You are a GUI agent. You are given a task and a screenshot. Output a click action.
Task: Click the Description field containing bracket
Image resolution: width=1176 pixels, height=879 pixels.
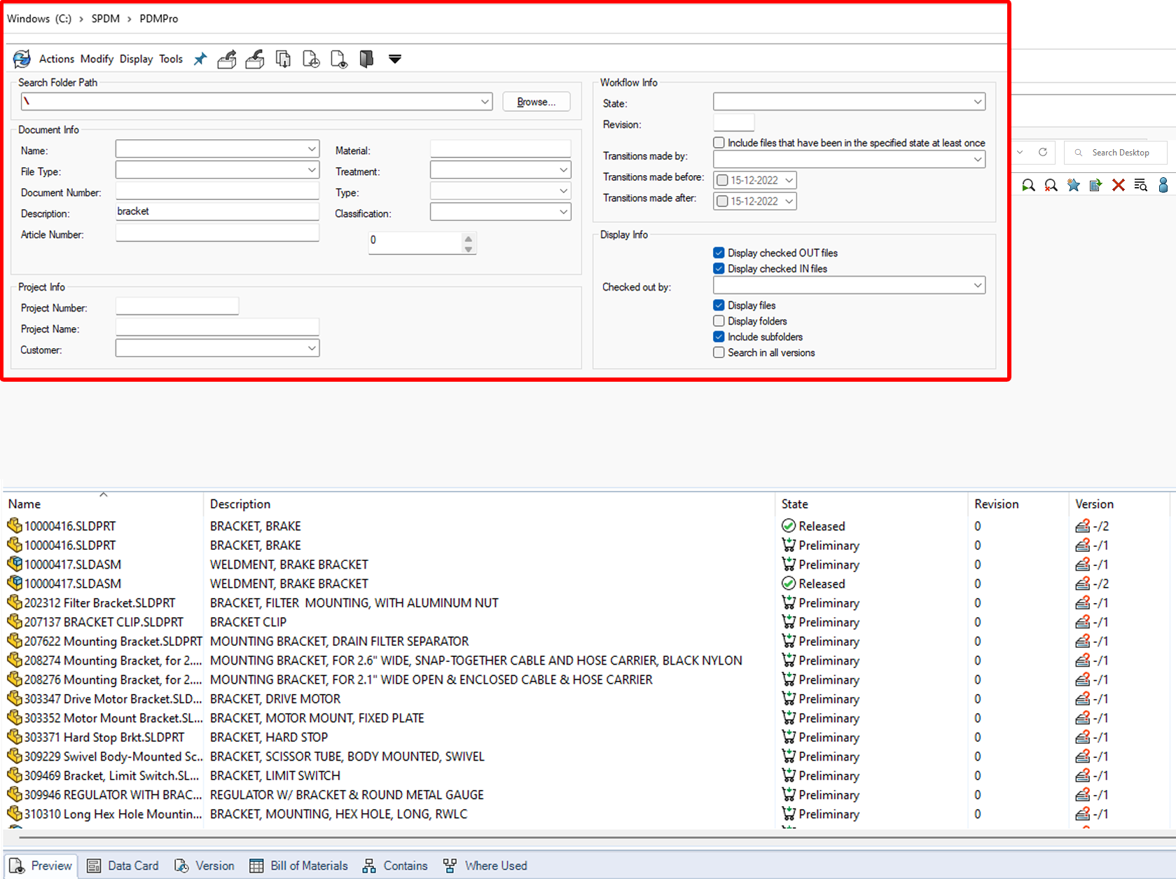pyautogui.click(x=217, y=212)
